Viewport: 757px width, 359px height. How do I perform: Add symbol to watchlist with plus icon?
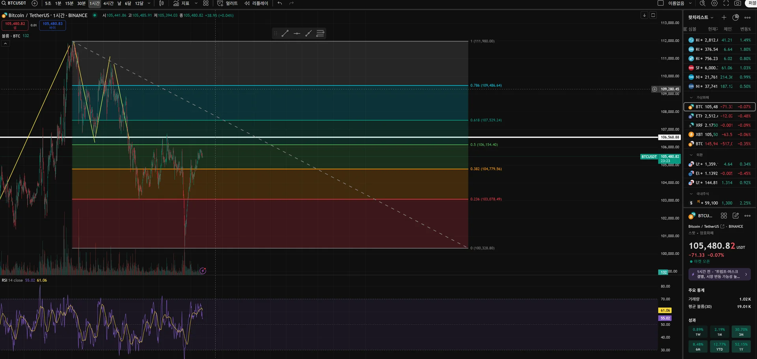click(x=724, y=17)
